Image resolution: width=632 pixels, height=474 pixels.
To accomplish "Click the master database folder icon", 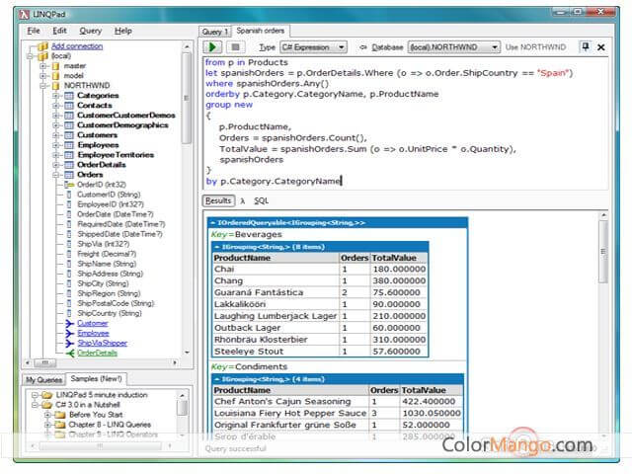I will [x=55, y=66].
